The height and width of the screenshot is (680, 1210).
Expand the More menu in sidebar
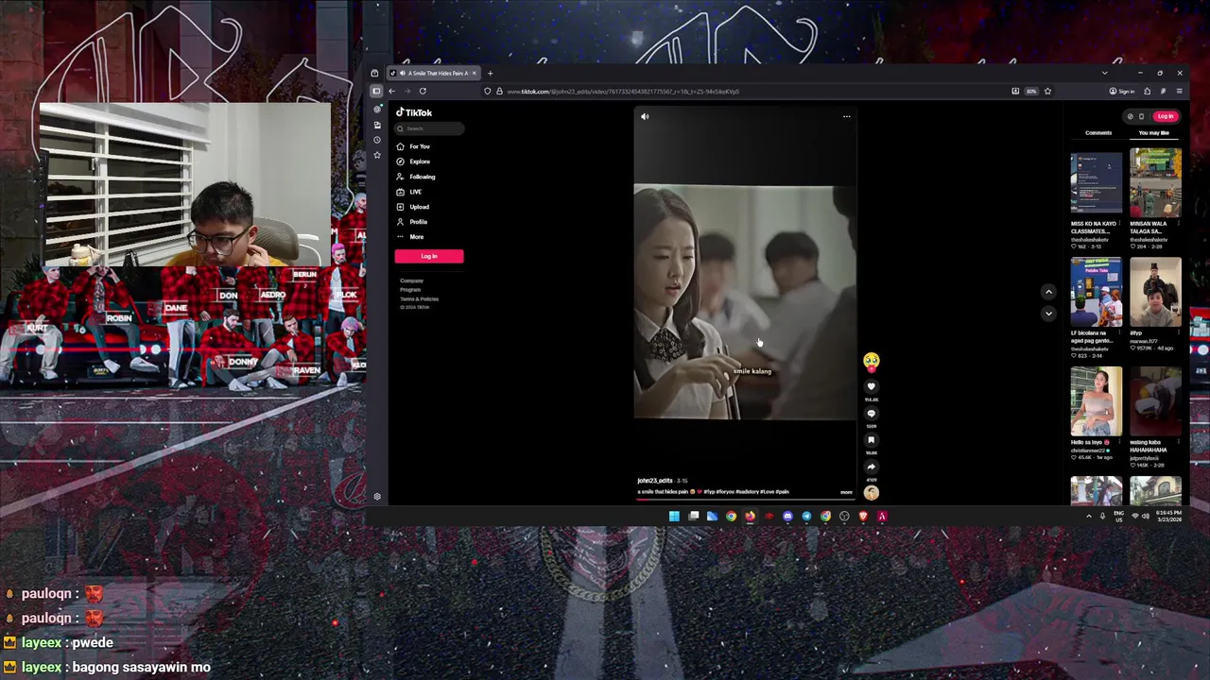click(410, 237)
